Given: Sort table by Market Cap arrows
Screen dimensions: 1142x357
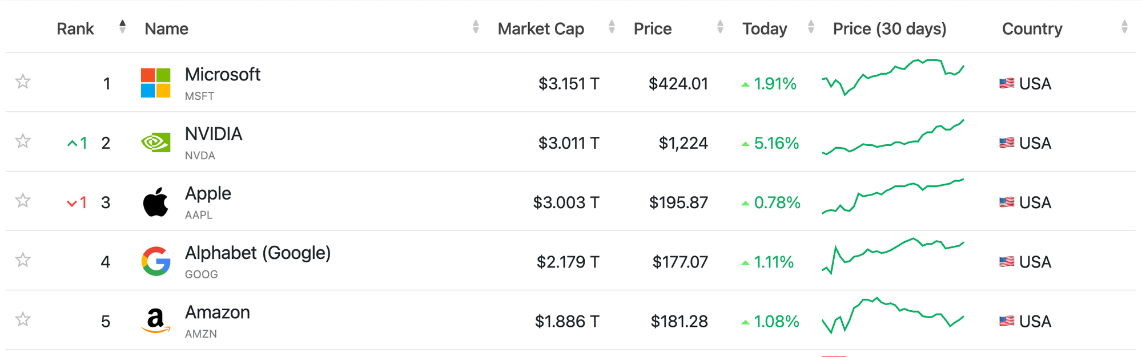Looking at the screenshot, I should click(612, 27).
